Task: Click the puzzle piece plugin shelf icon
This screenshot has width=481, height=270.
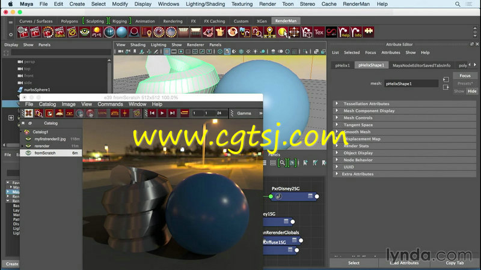Action: [x=369, y=32]
